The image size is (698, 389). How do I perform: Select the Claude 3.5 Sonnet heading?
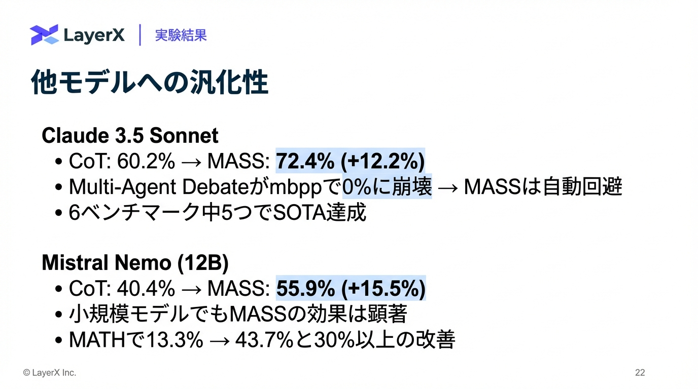click(x=130, y=136)
